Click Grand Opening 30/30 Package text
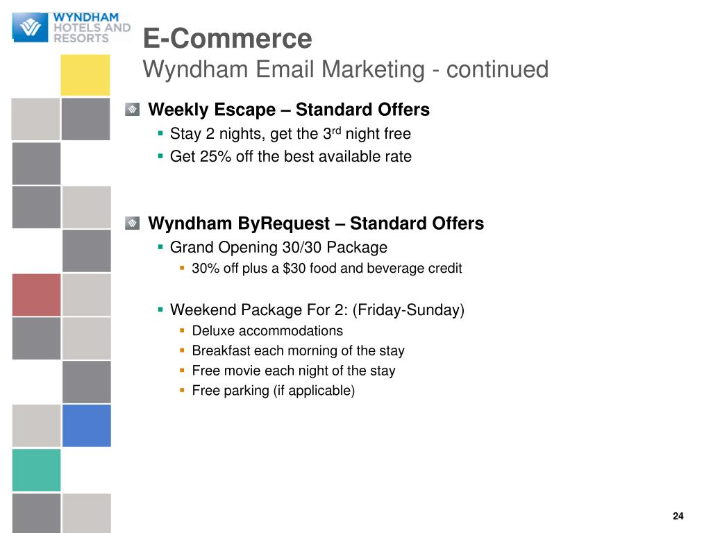This screenshot has height=533, width=711. point(278,248)
